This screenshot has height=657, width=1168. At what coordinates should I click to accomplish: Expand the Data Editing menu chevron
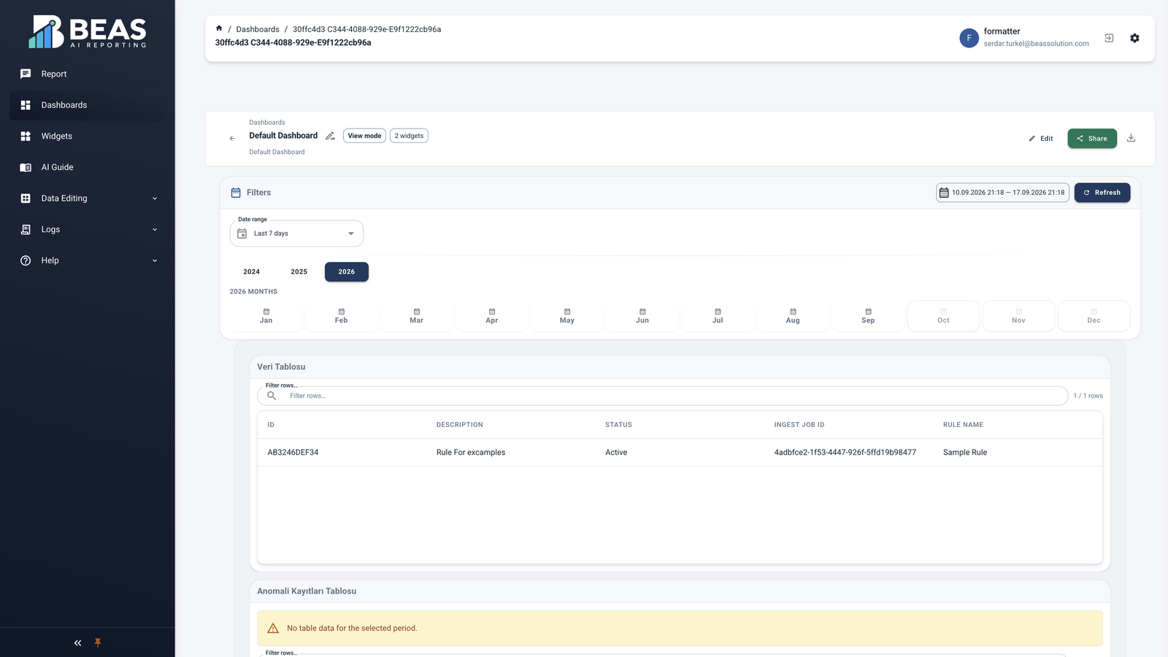click(x=155, y=199)
